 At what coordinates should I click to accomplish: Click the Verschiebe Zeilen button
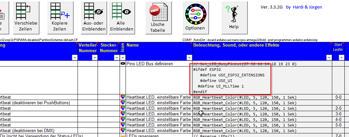[x=26, y=17]
